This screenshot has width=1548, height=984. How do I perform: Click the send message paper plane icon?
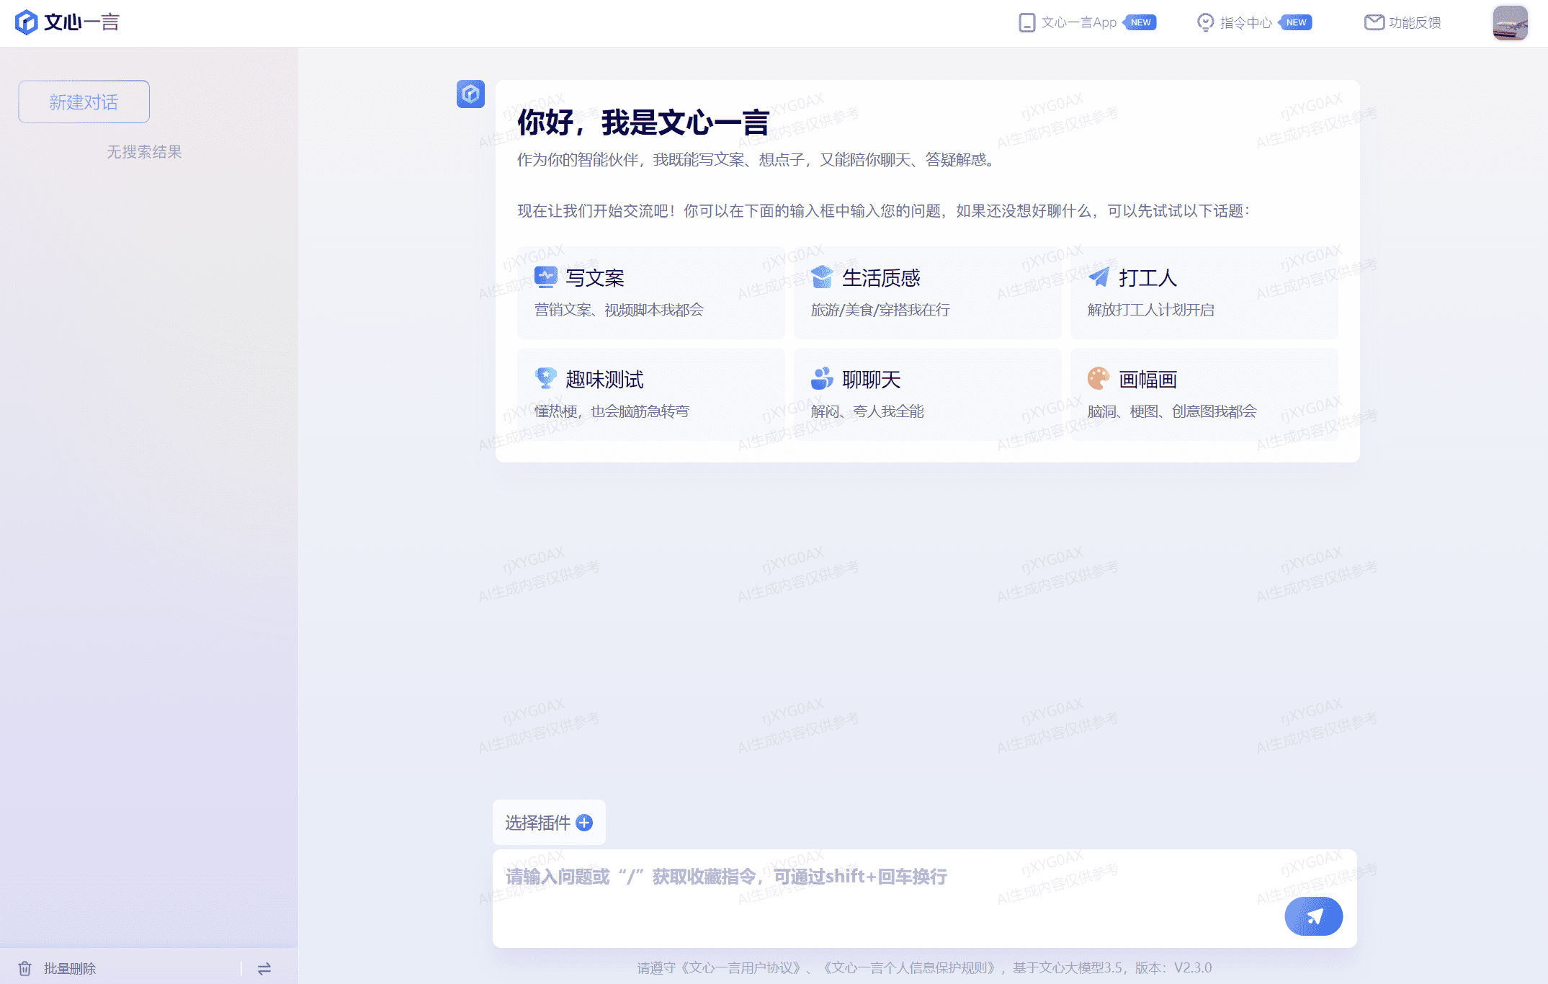click(x=1313, y=916)
